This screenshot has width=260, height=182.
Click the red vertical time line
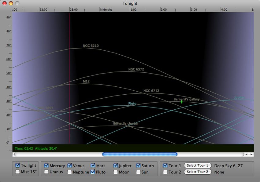(x=69, y=78)
